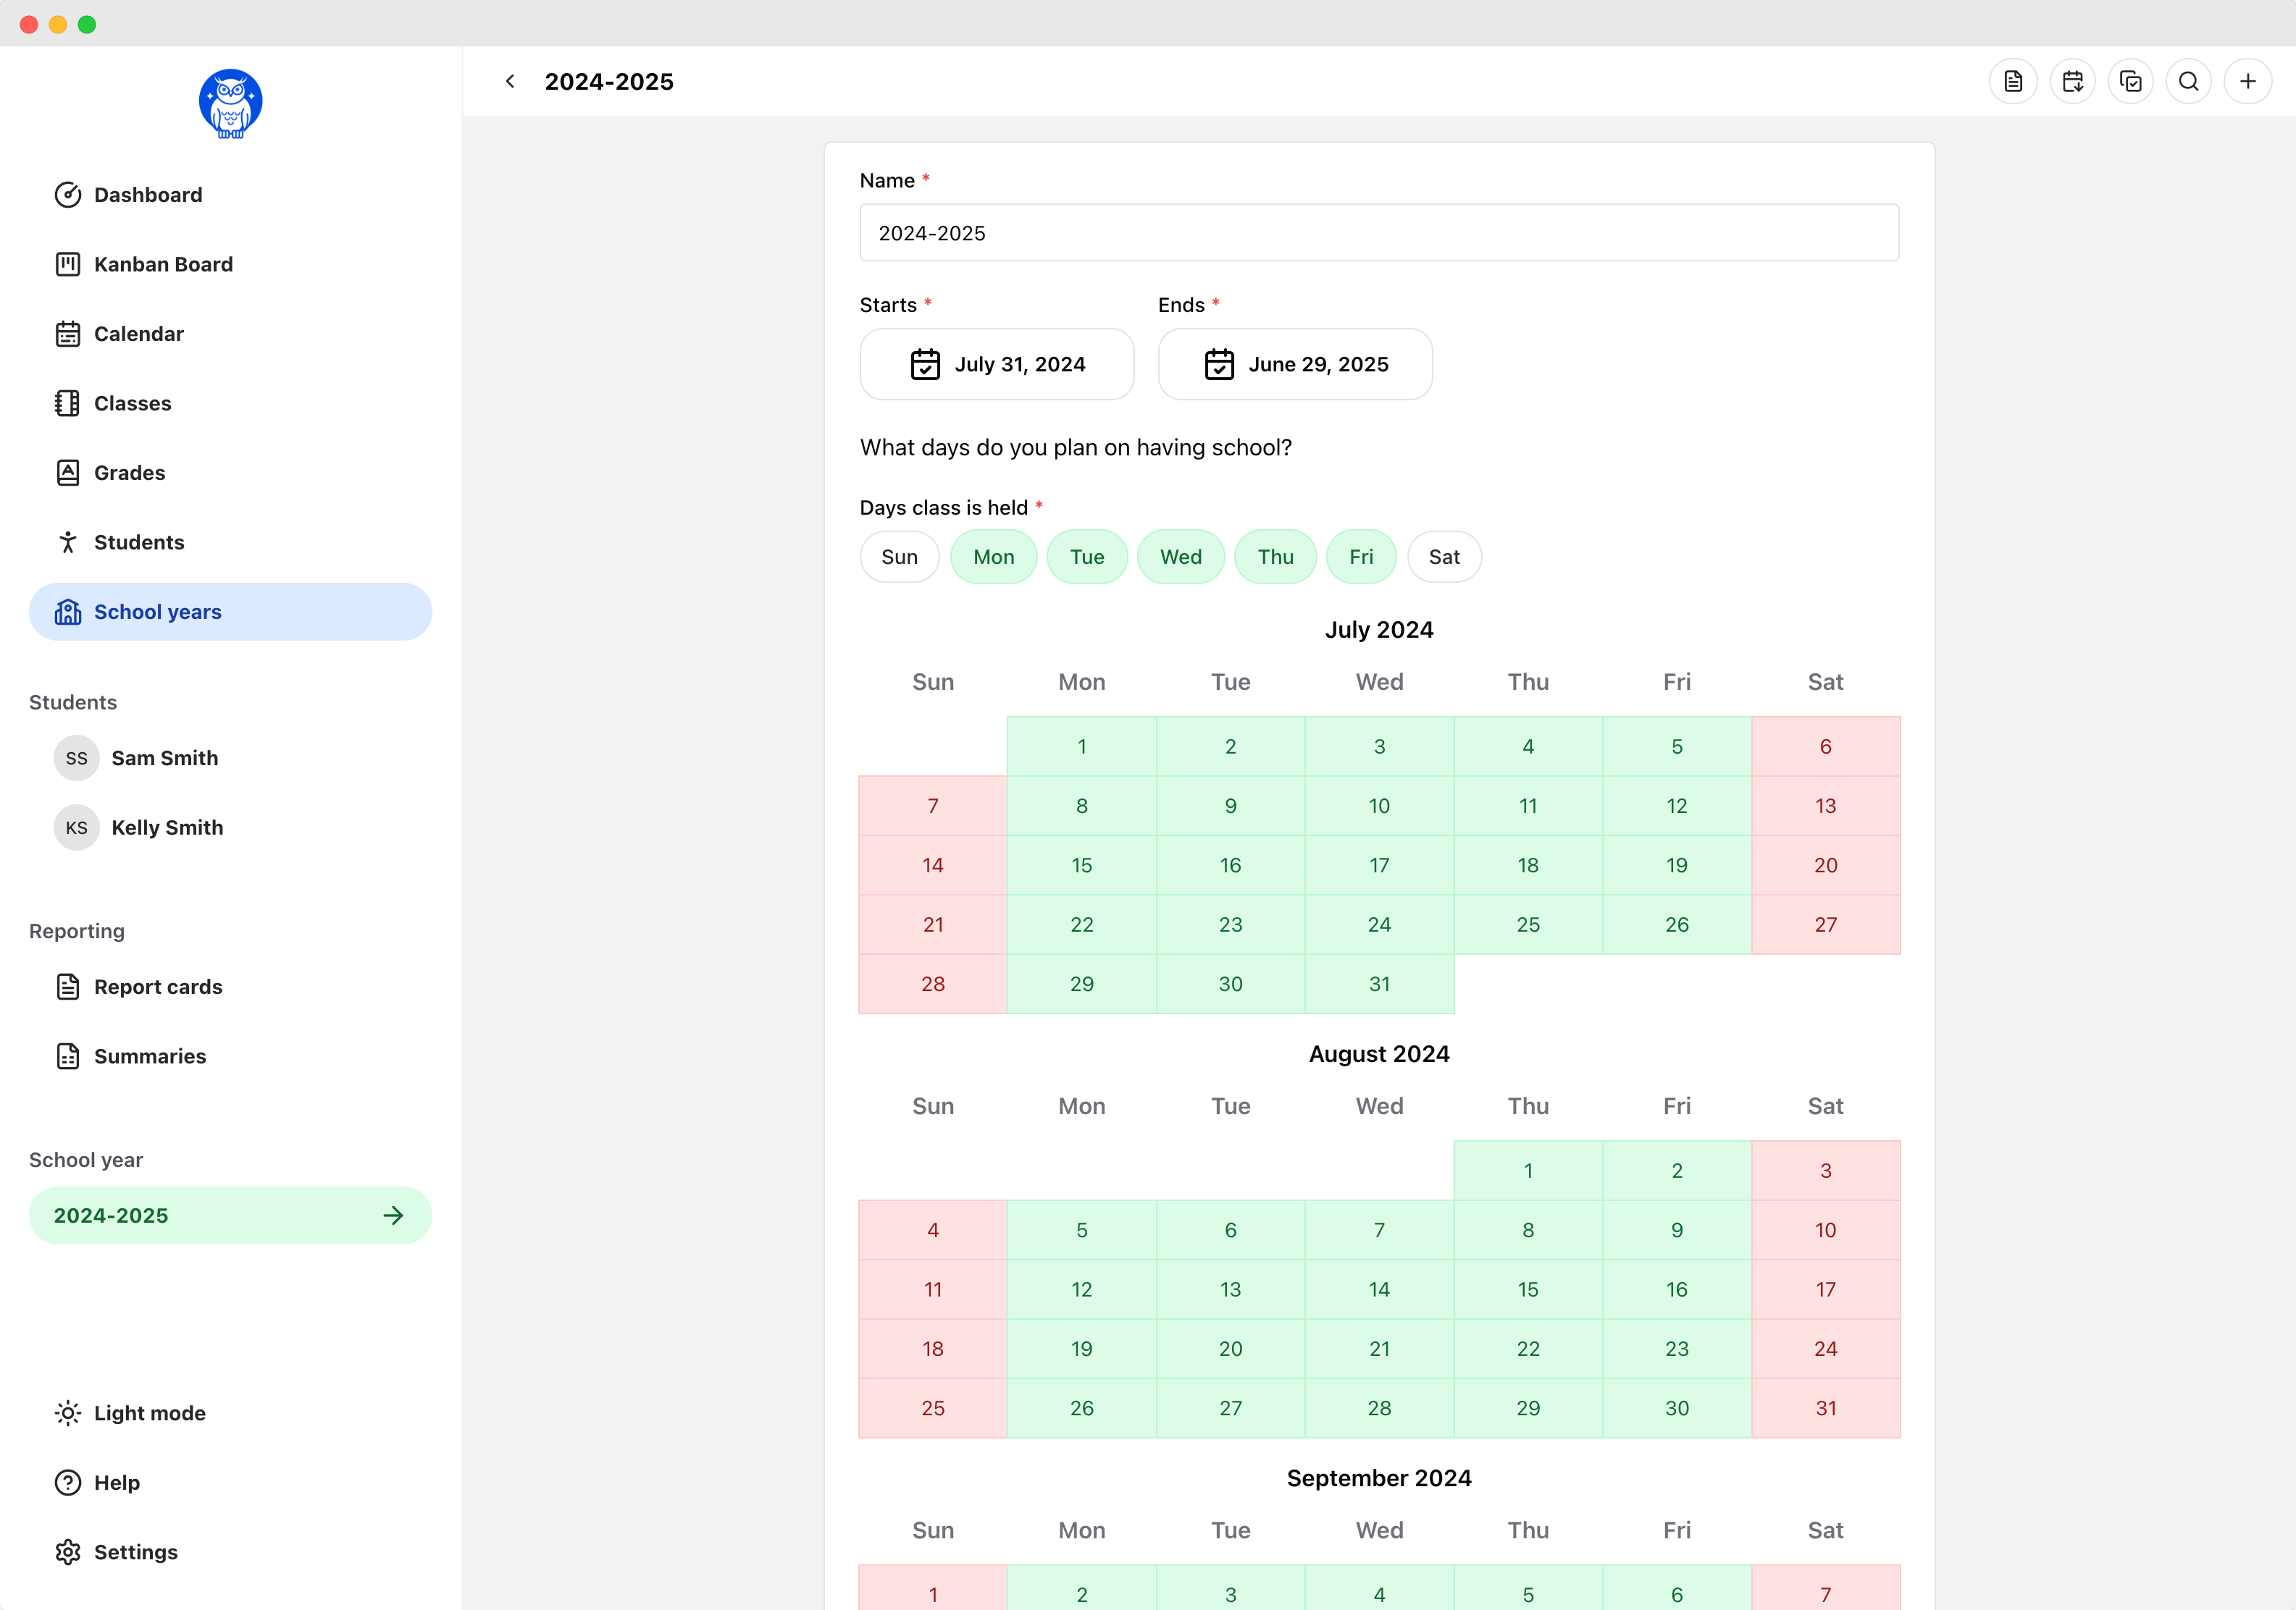
Task: Click the back chevron next to 2024-2025
Action: pyautogui.click(x=510, y=81)
